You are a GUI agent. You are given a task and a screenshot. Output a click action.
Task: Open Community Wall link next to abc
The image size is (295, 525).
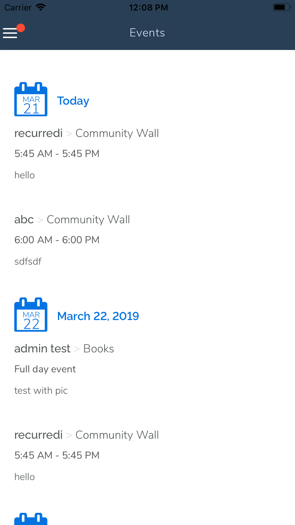pyautogui.click(x=88, y=220)
